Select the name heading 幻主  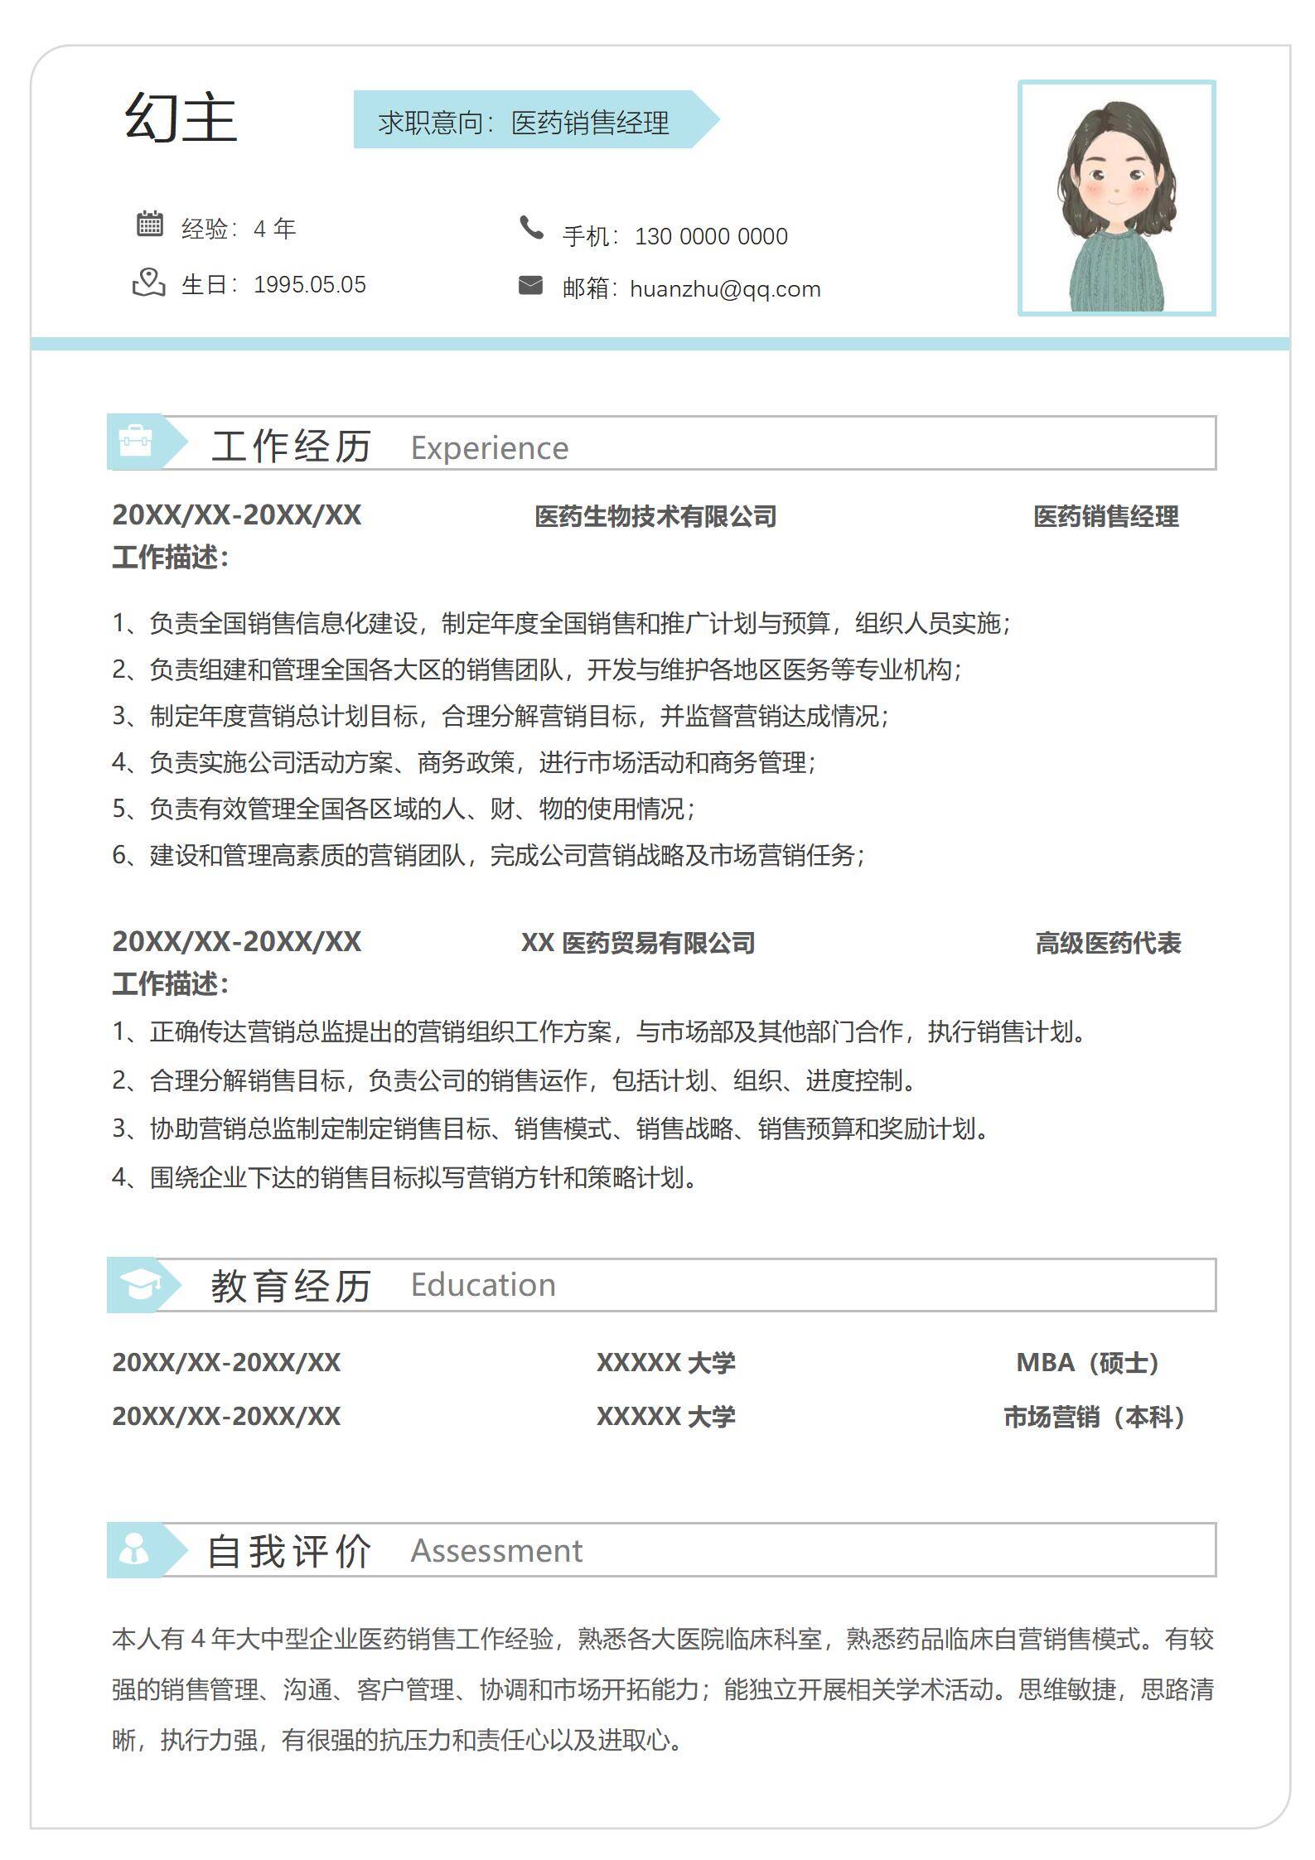click(x=181, y=117)
